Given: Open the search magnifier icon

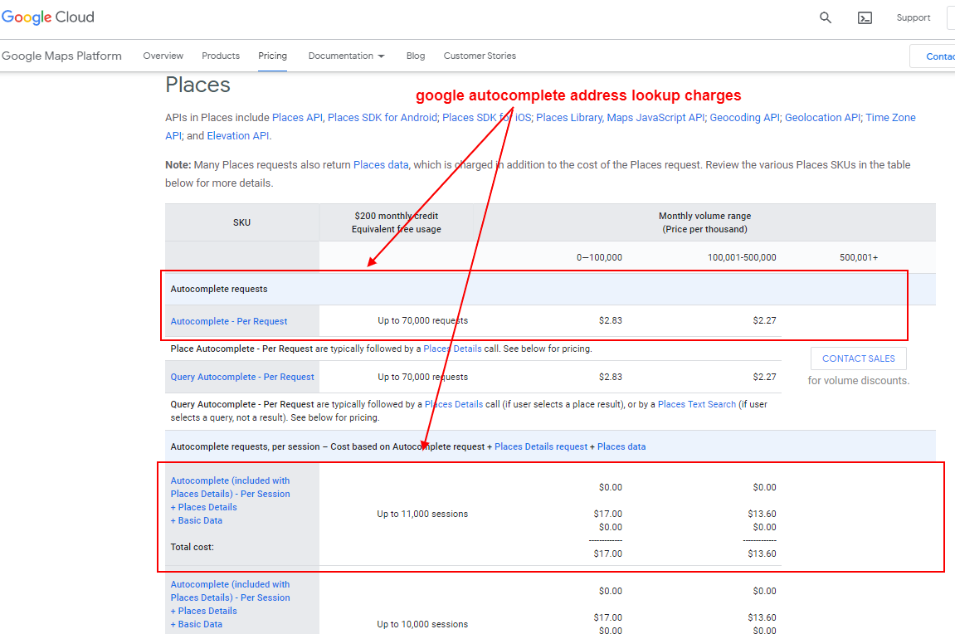Looking at the screenshot, I should 825,17.
